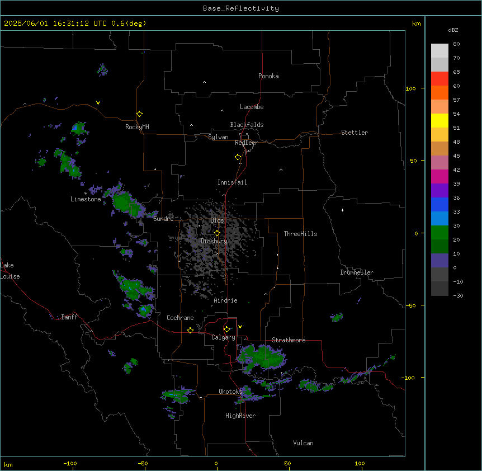Click the Cochrane label
482x471 pixels.
click(x=180, y=318)
